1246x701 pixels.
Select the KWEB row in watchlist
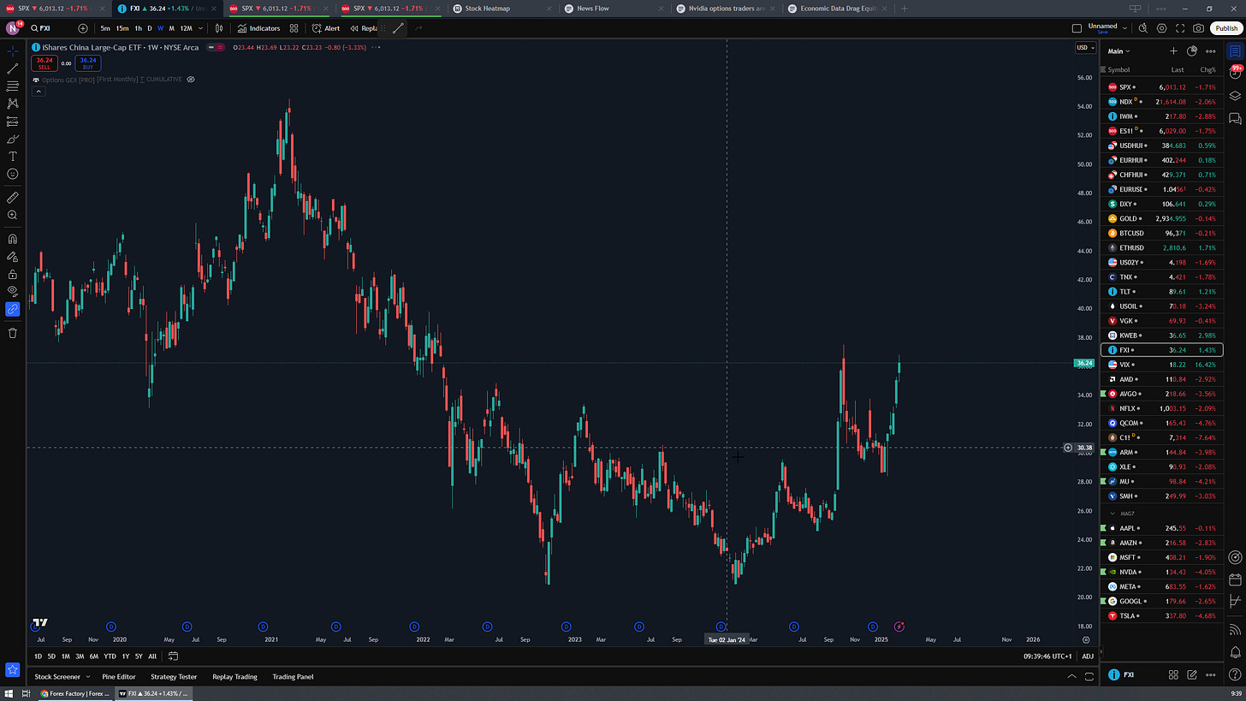(x=1162, y=336)
